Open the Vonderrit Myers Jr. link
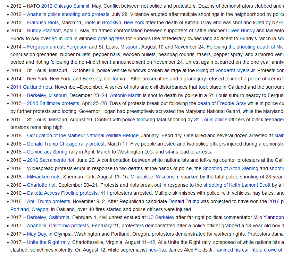Image resolution: width=284 pixels, height=255 pixels. click(x=235, y=70)
